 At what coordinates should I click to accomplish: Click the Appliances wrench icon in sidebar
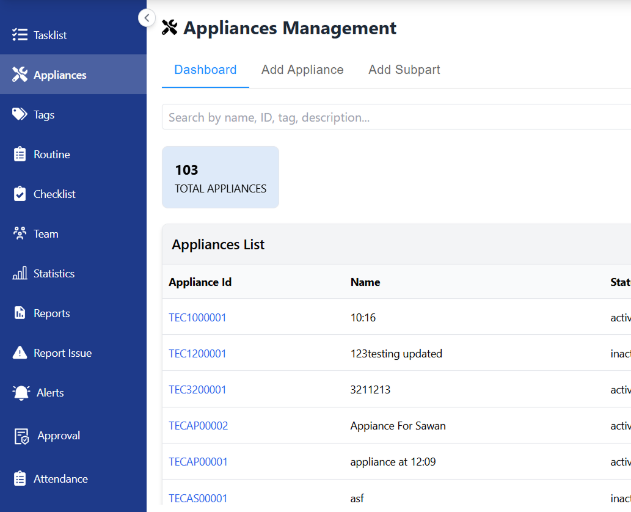tap(20, 75)
